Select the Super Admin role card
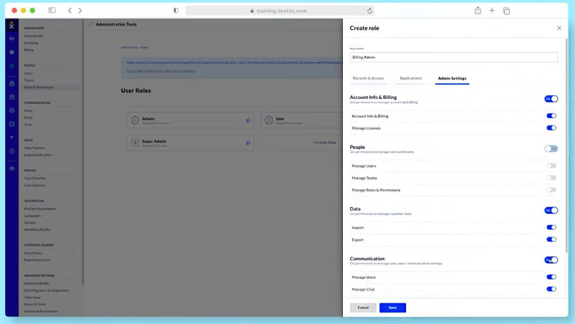Image resolution: width=575 pixels, height=324 pixels. pyautogui.click(x=190, y=143)
